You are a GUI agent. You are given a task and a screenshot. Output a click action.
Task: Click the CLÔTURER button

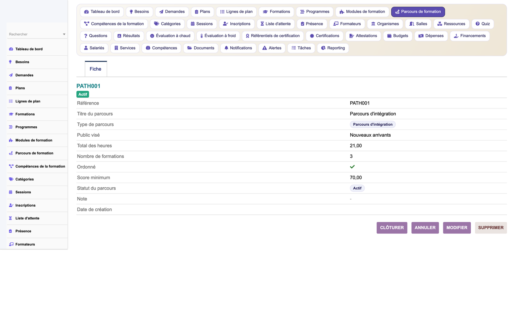[392, 228]
